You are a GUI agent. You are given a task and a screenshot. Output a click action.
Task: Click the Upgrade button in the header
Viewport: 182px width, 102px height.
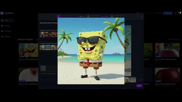pyautogui.click(x=168, y=13)
